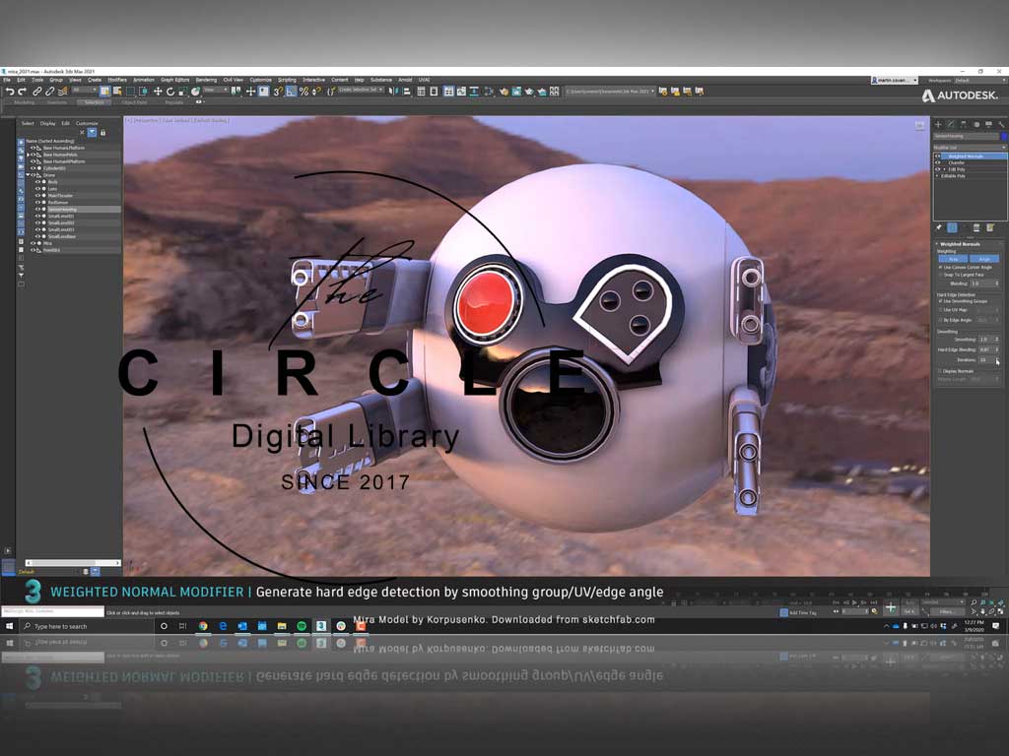Viewport: 1009px width, 756px height.
Task: Select the Move tool in toolbar
Action: click(x=157, y=92)
